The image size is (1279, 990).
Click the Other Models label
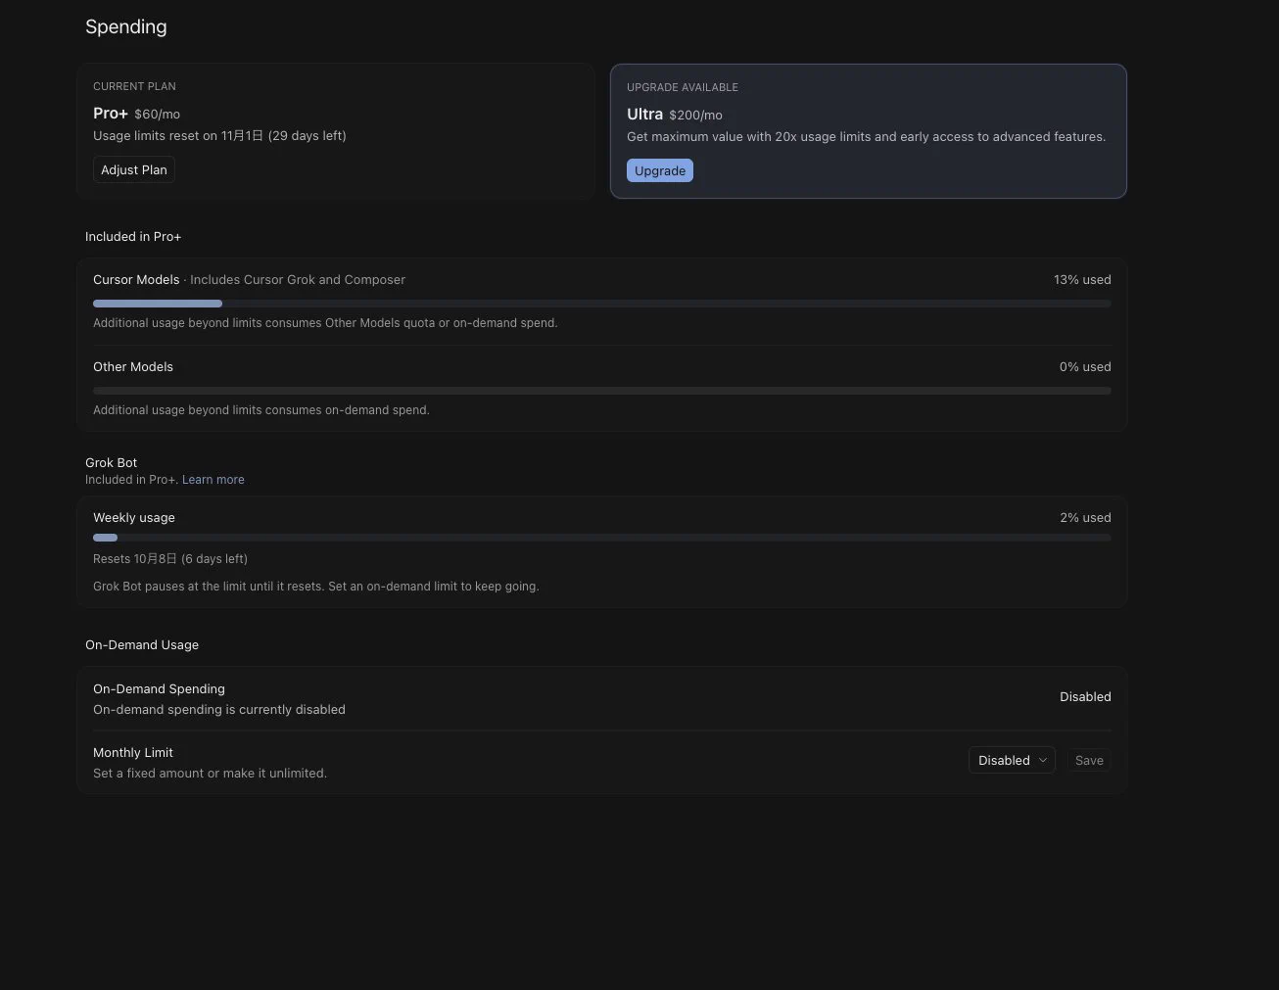click(x=133, y=367)
